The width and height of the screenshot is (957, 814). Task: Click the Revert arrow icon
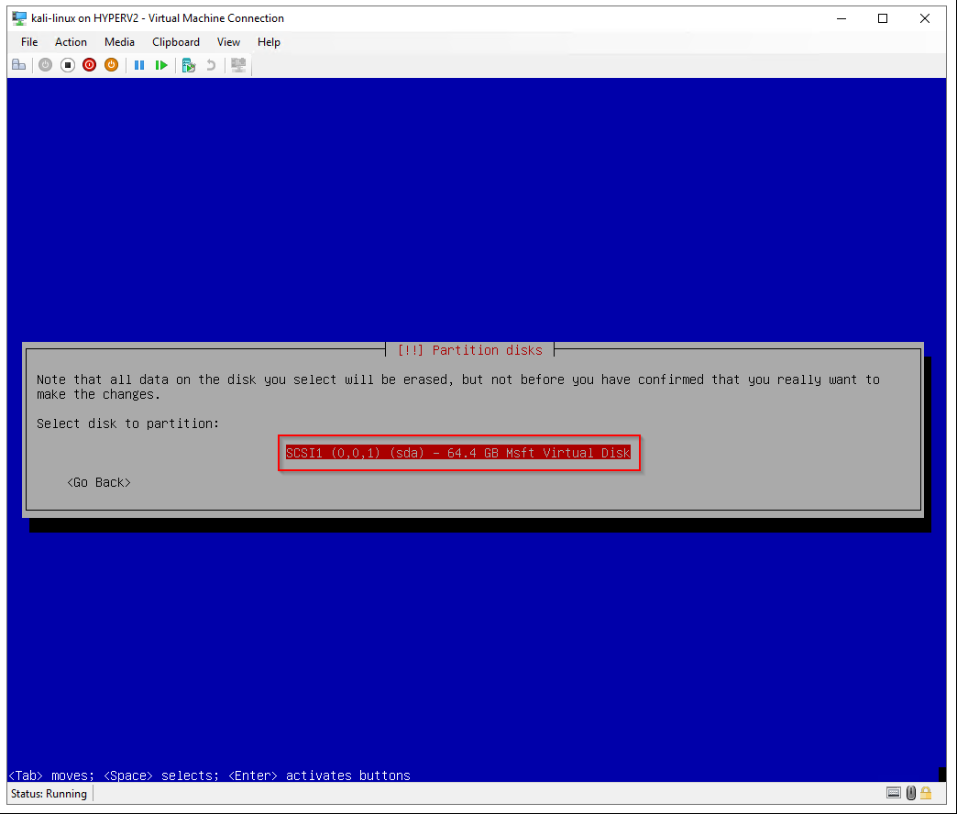211,65
